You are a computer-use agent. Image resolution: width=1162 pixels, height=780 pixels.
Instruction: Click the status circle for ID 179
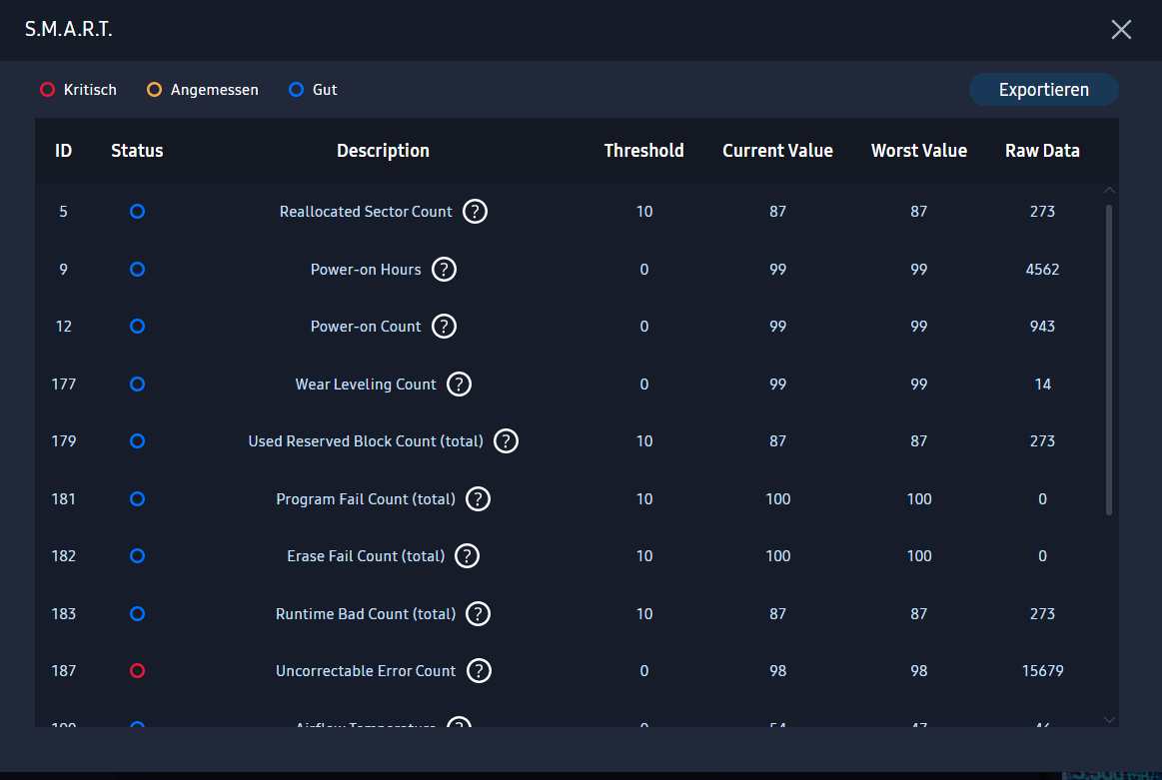(137, 441)
